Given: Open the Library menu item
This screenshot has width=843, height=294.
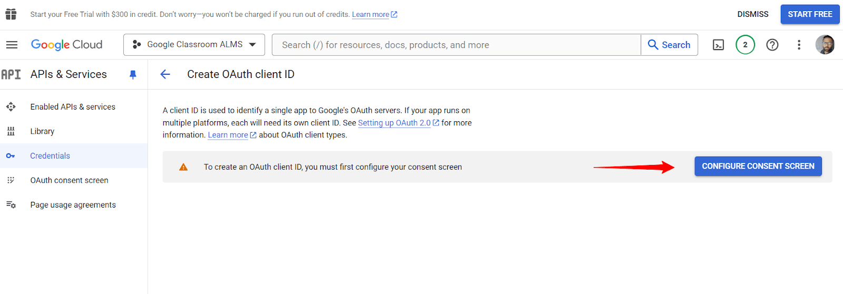Looking at the screenshot, I should click(74, 131).
